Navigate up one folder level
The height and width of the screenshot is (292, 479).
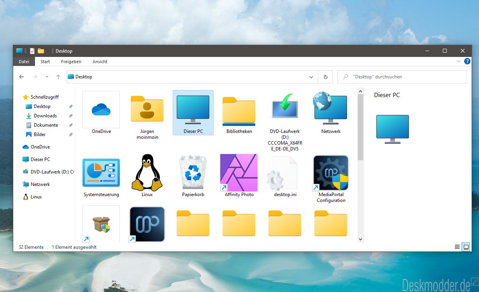coord(58,77)
